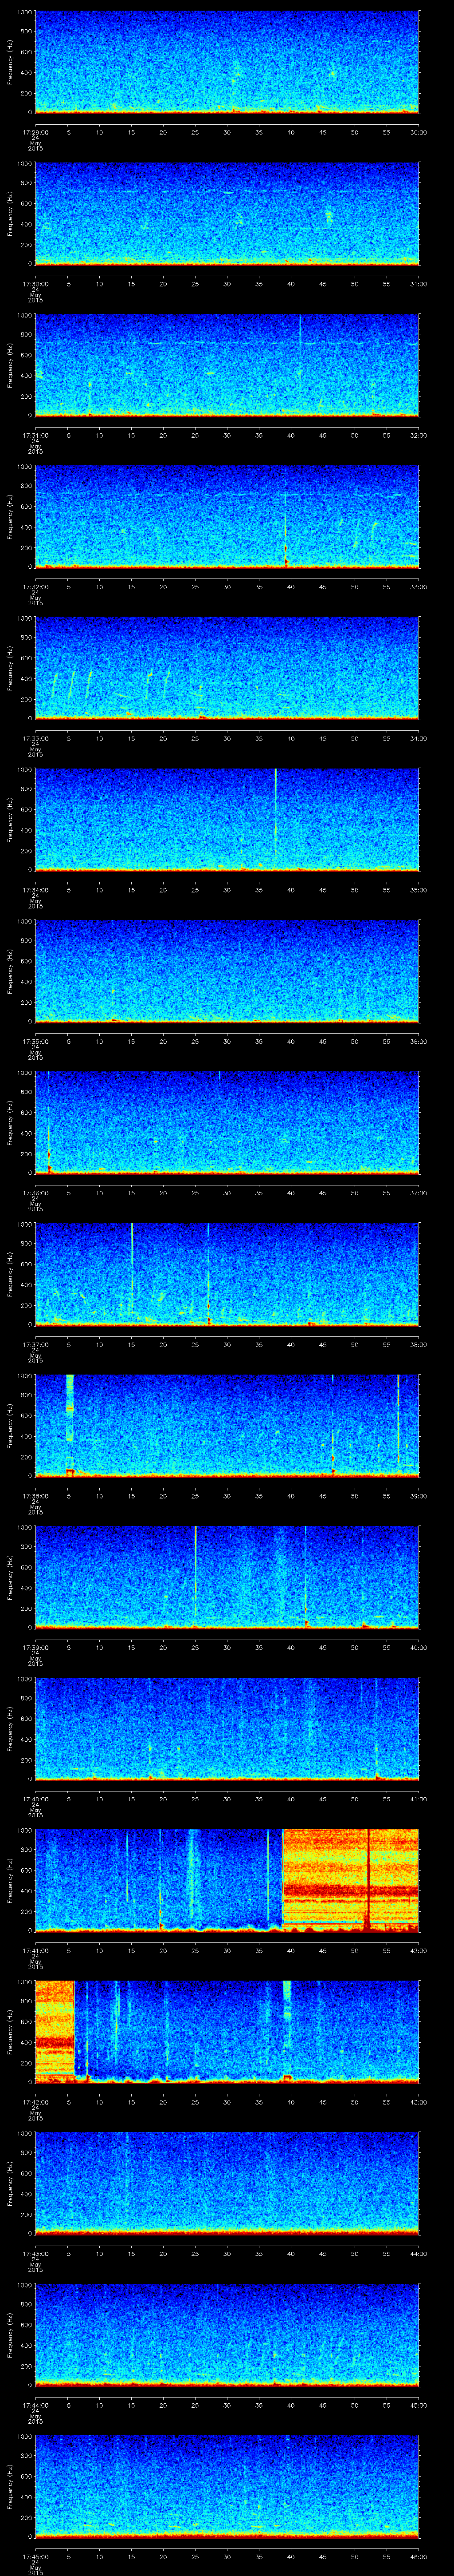Image resolution: width=454 pixels, height=2576 pixels.
Task: Click the 17:29:00 start time label
Action: 35,132
